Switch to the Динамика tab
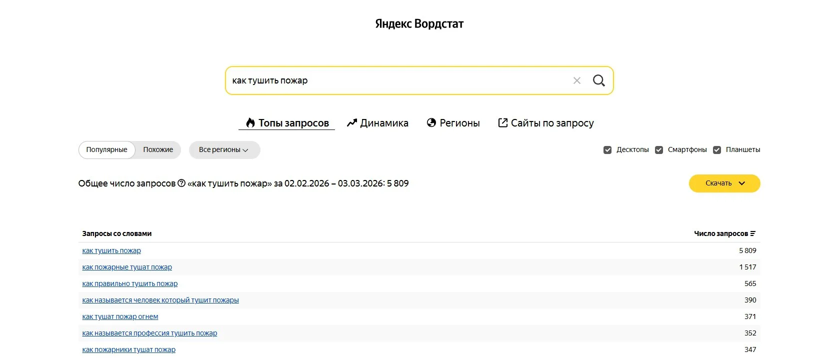The width and height of the screenshot is (822, 358). (x=377, y=123)
